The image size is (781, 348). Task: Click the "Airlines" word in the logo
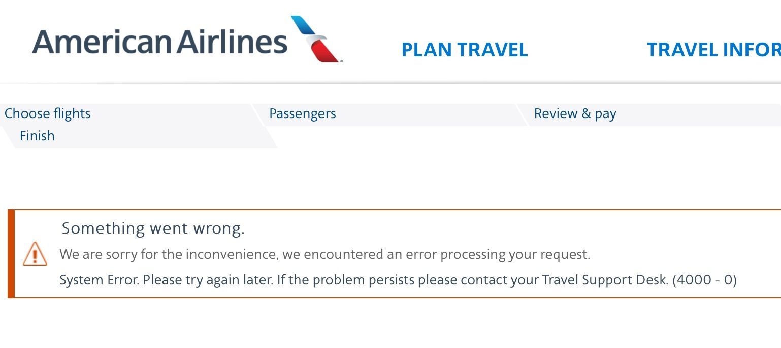click(x=233, y=41)
